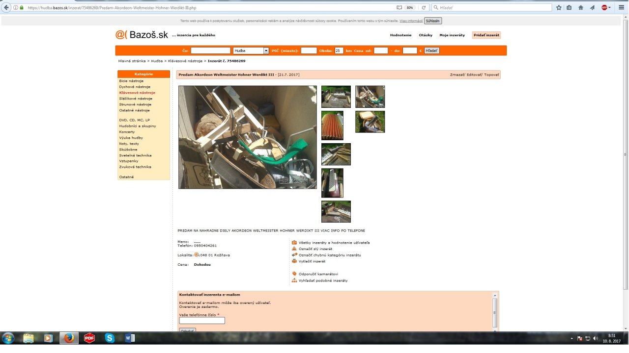
Task: Click Editovať to edit the ad
Action: click(475, 75)
